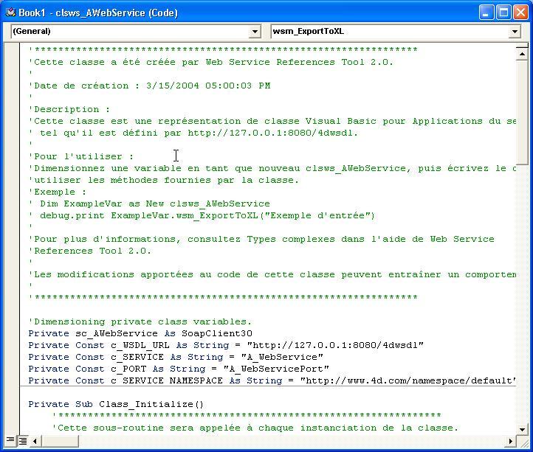Expand the wsm_ExportToXL procedure dropdown

(x=515, y=32)
